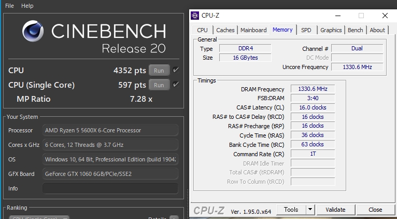Open the About tab
The height and width of the screenshot is (219, 397).
pos(377,30)
